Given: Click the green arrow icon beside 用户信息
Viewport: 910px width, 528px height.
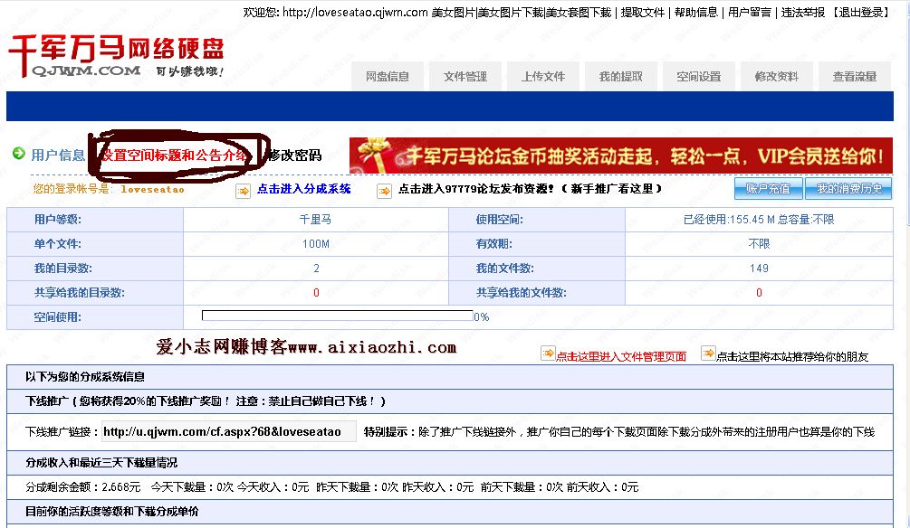Looking at the screenshot, I should click(18, 154).
